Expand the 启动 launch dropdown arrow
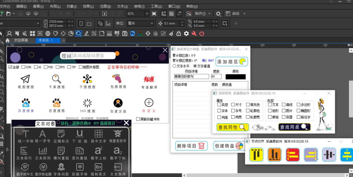 (245, 14)
